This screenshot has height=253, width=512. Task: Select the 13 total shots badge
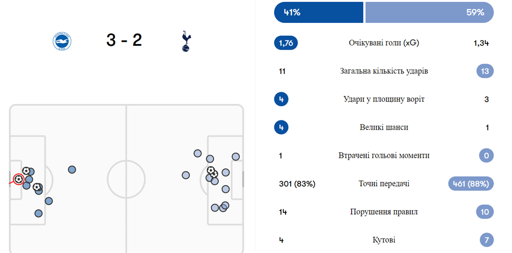coord(484,71)
